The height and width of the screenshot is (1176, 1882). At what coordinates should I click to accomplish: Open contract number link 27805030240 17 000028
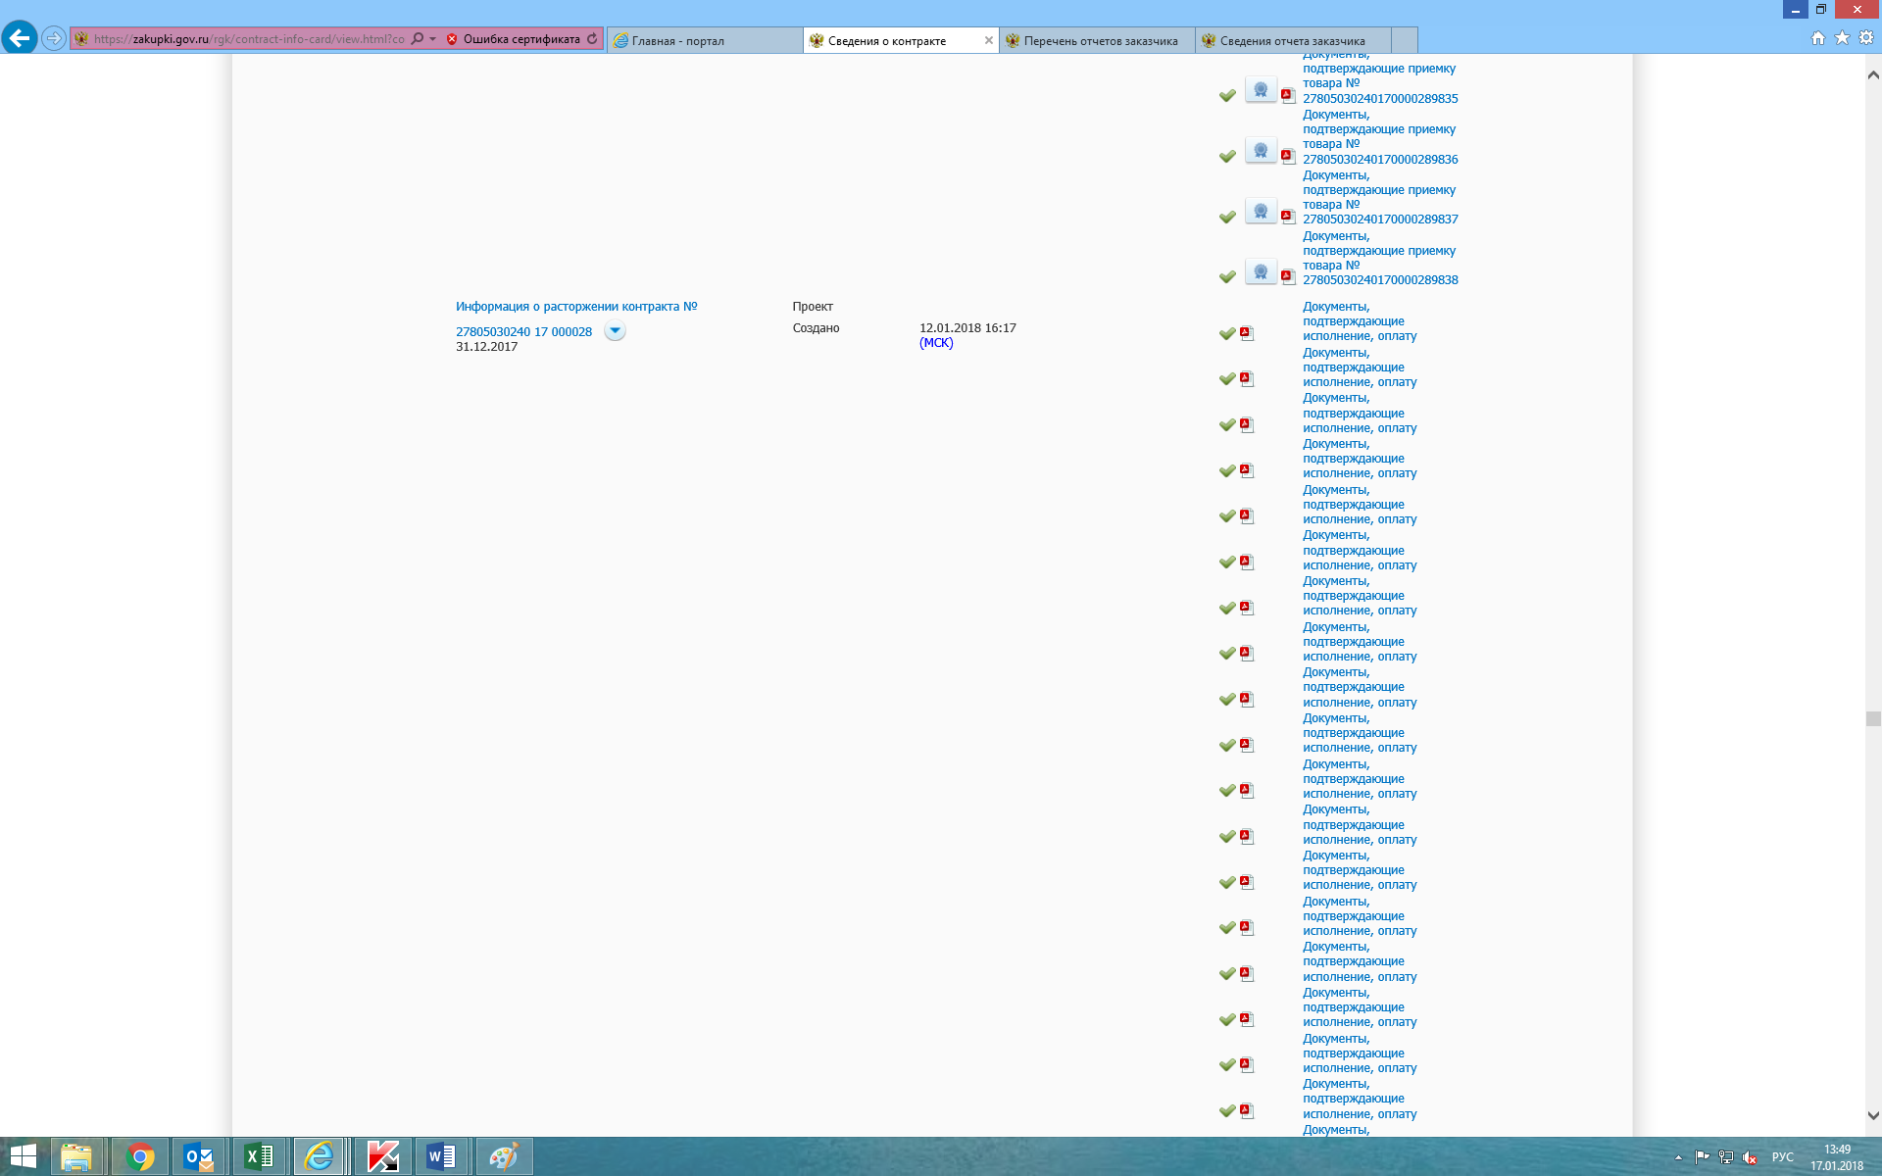[523, 332]
